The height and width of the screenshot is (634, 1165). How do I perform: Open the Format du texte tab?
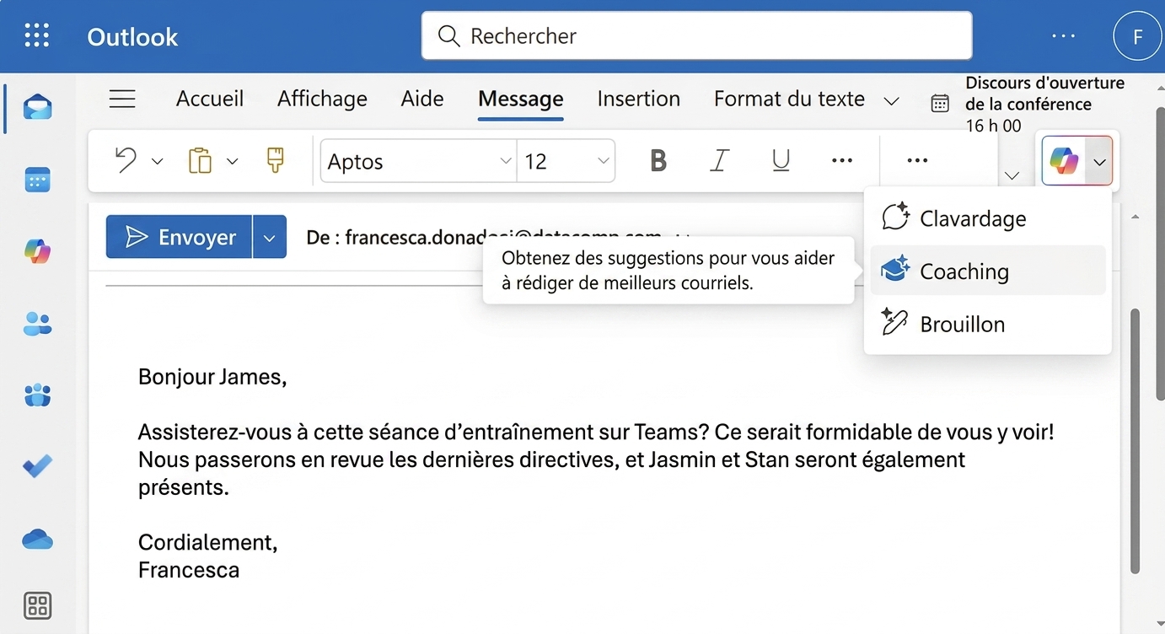[789, 99]
